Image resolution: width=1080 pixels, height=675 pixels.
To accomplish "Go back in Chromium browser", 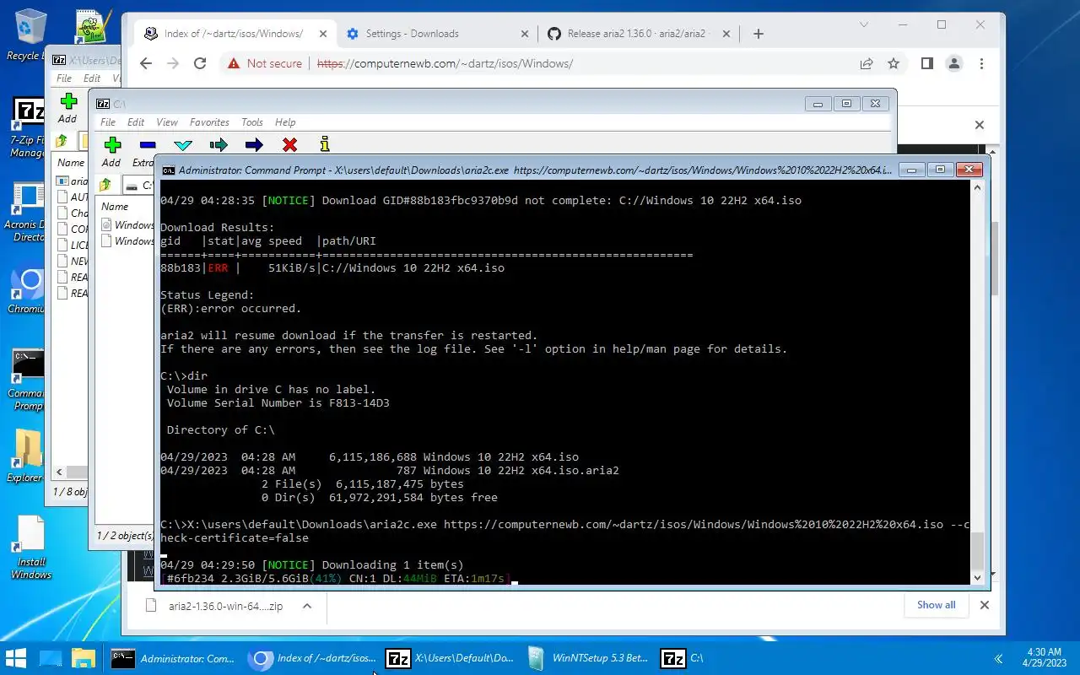I will coord(146,63).
